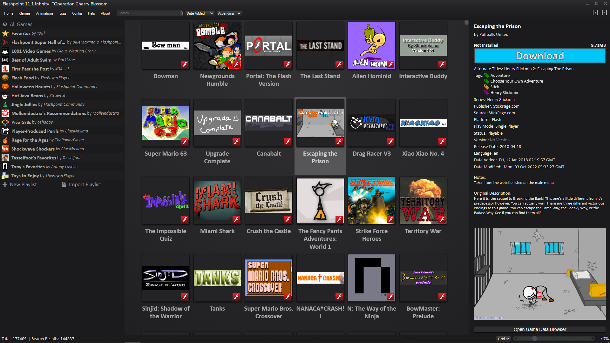The width and height of the screenshot is (610, 343).
Task: Select the Games menu item
Action: (24, 13)
